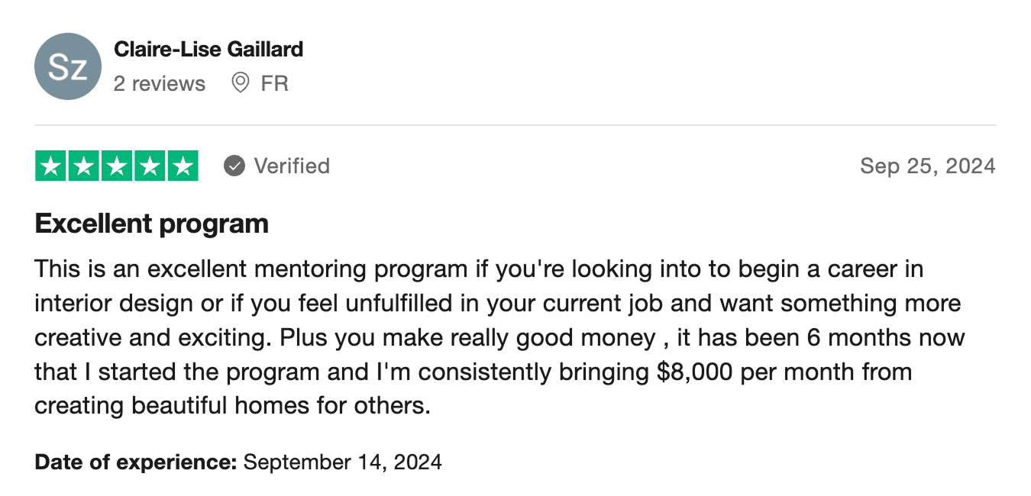Click the third green rating star
This screenshot has width=1031, height=496.
coord(116,166)
